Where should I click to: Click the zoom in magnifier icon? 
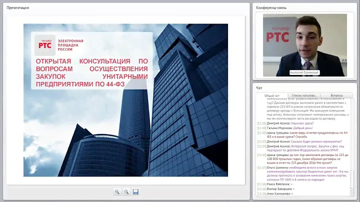[x=117, y=191]
